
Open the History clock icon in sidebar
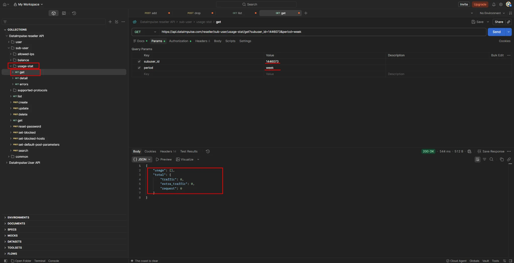(74, 13)
